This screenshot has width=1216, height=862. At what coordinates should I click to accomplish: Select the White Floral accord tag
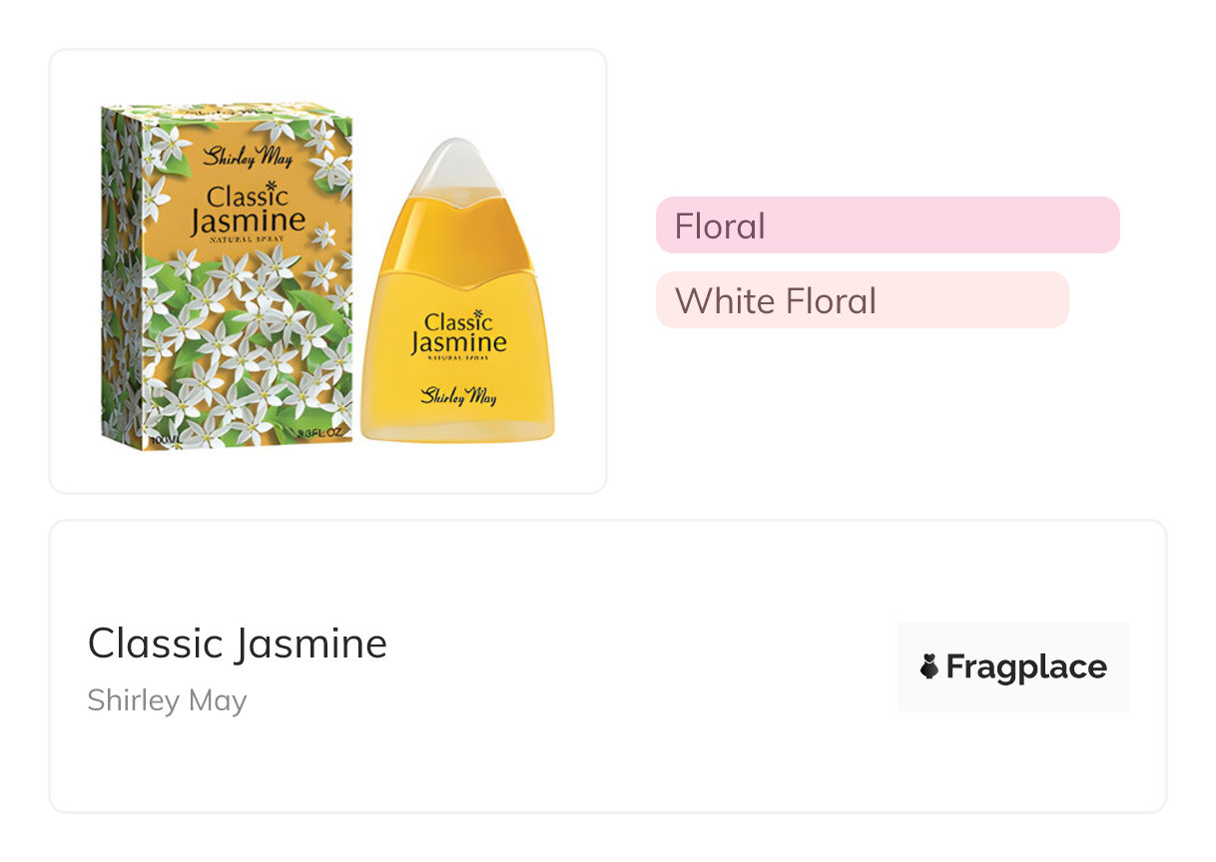[x=862, y=300]
